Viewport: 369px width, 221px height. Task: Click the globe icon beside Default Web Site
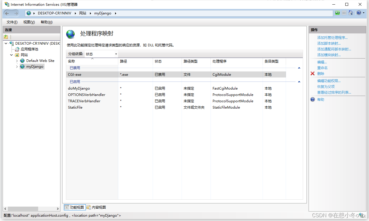(x=23, y=61)
